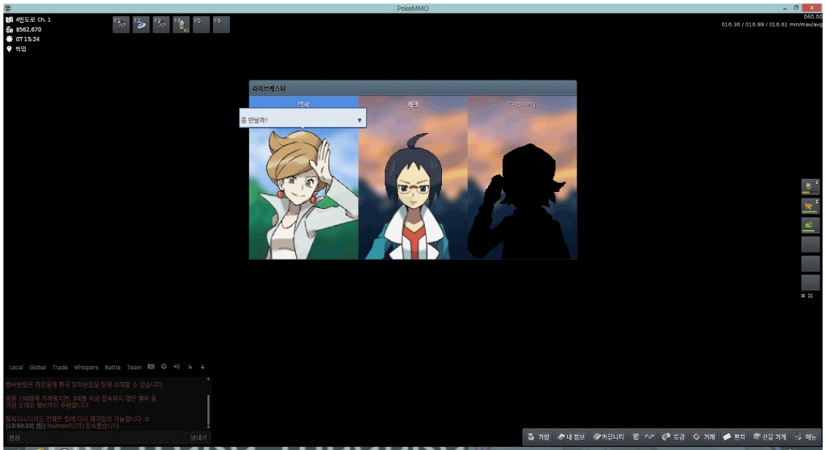Open the 가방 (bag) button
Image resolution: width=826 pixels, height=450 pixels.
[x=538, y=437]
